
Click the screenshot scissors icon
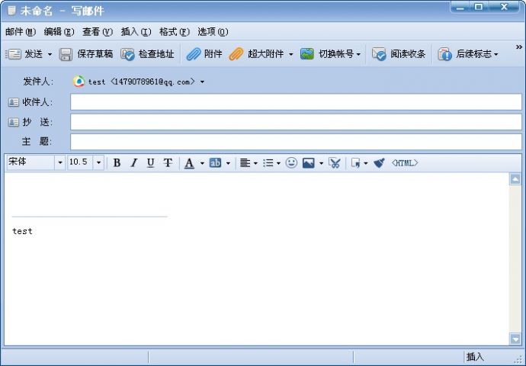[334, 163]
